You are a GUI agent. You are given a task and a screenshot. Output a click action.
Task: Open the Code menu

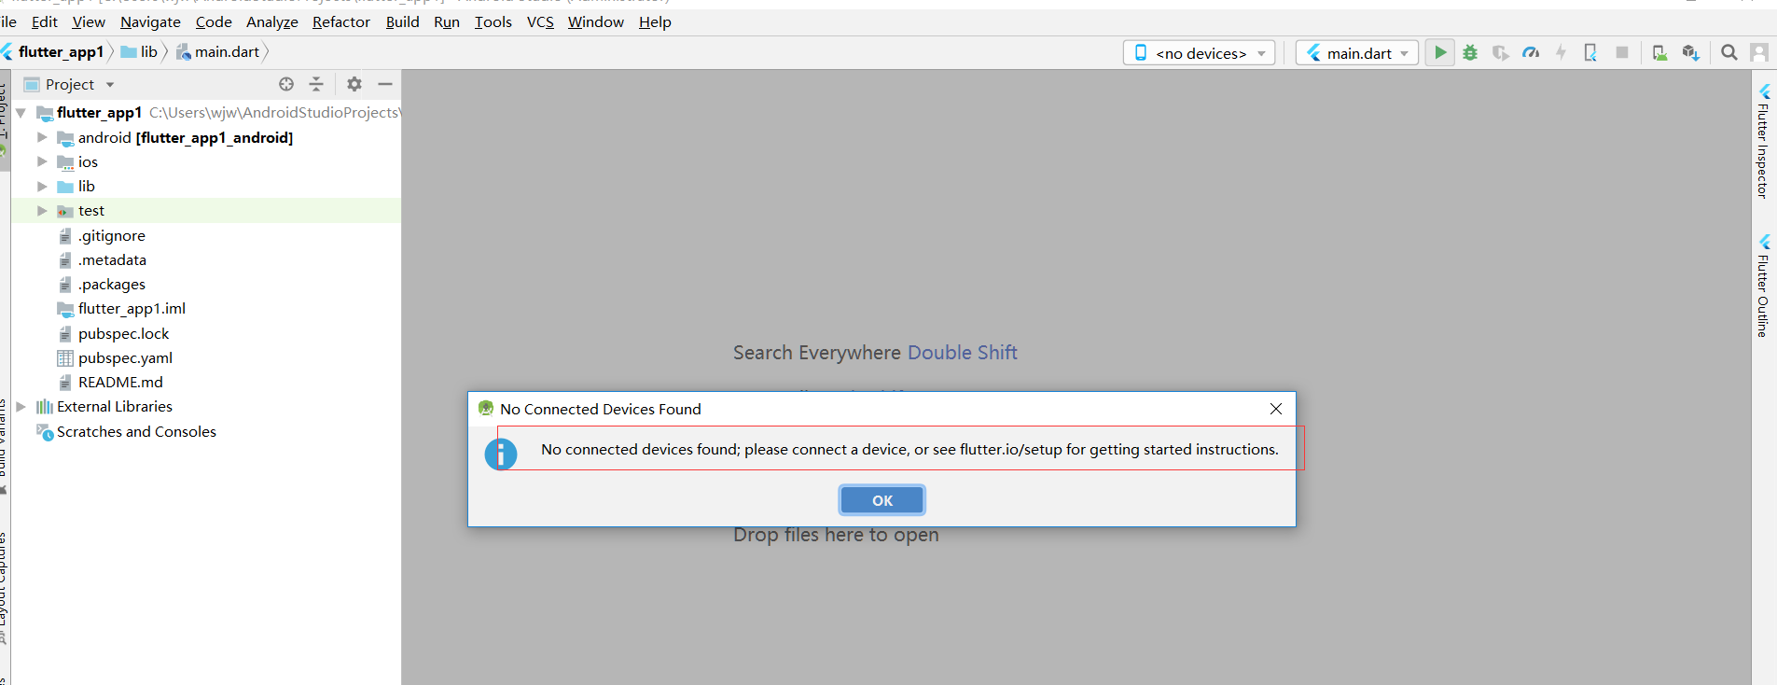pyautogui.click(x=214, y=21)
